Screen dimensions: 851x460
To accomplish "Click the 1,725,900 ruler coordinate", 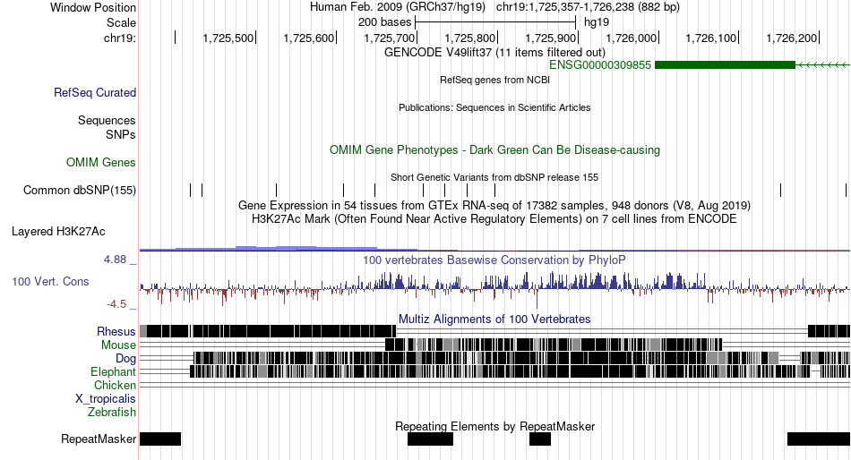I will pos(550,38).
